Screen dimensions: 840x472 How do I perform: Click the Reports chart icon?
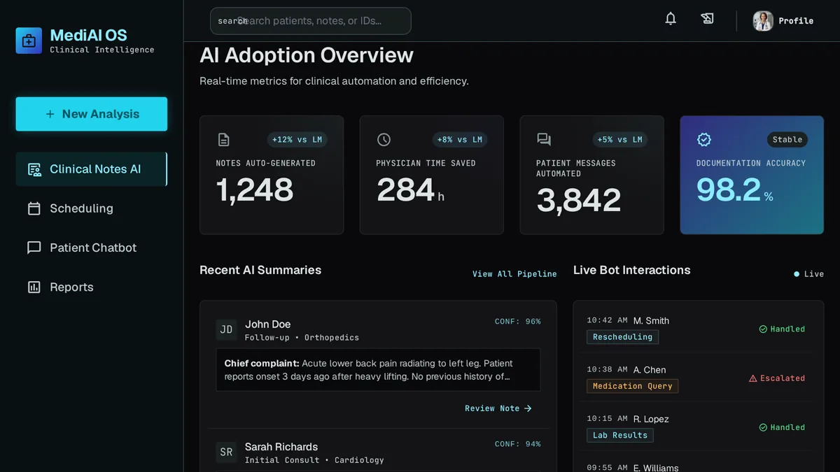click(34, 287)
